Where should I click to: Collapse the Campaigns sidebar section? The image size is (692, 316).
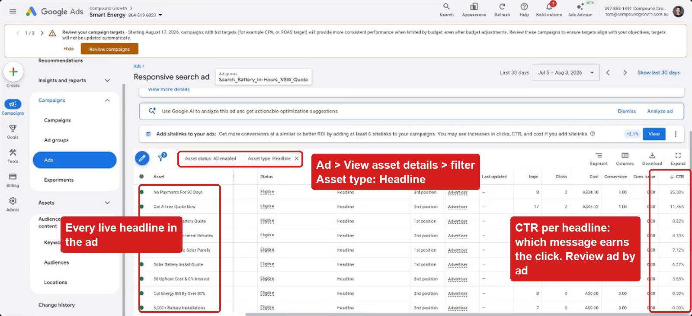pyautogui.click(x=108, y=100)
